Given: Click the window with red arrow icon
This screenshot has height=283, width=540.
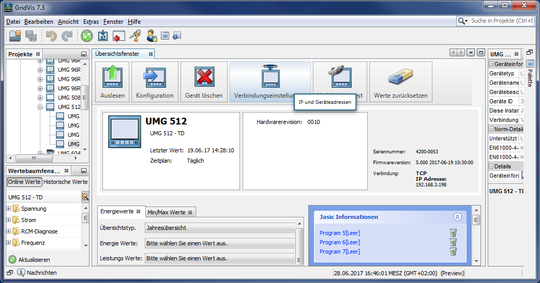Looking at the screenshot, I should (x=119, y=36).
